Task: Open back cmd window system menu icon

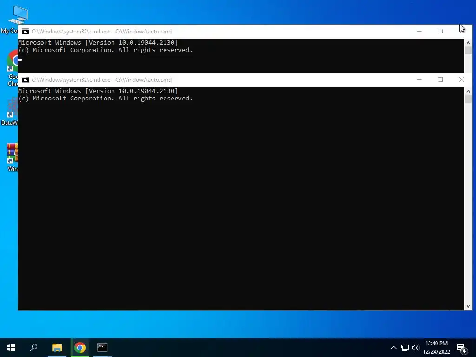Action: [26, 32]
